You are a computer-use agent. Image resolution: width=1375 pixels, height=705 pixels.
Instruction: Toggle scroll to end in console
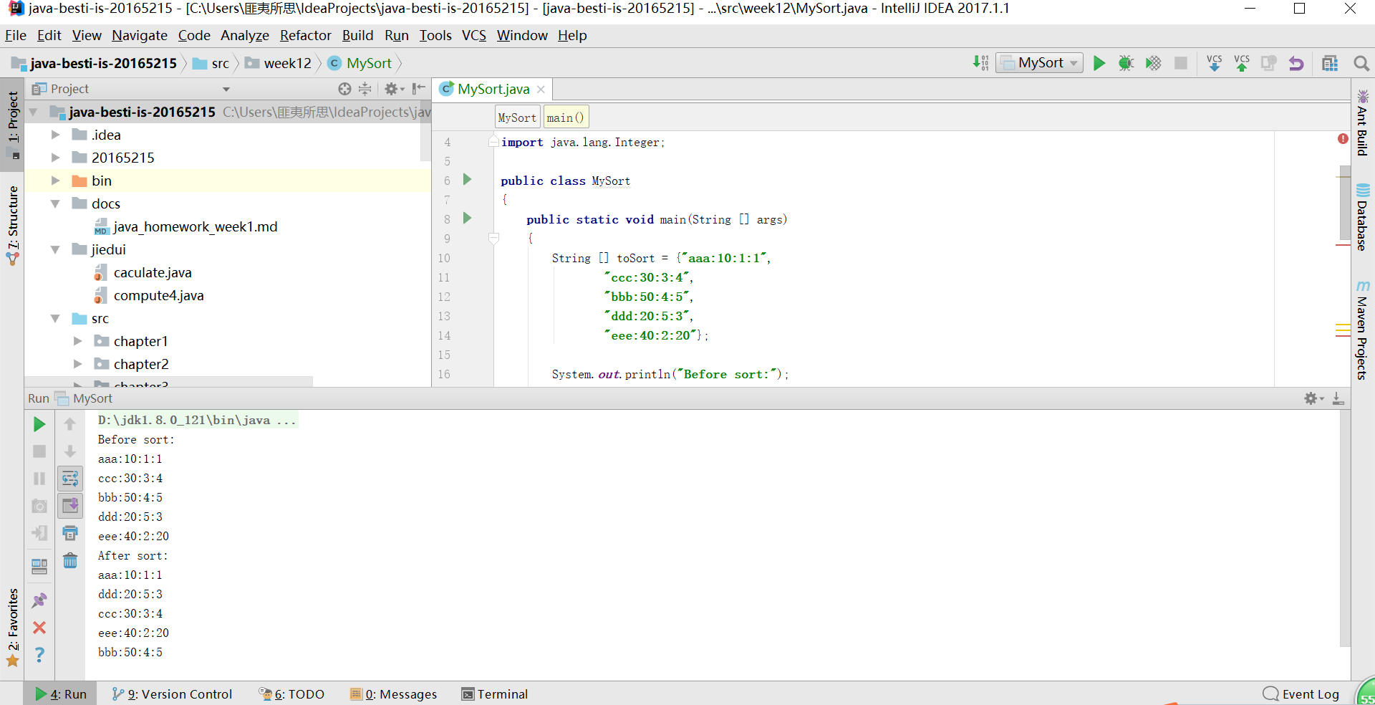click(70, 506)
